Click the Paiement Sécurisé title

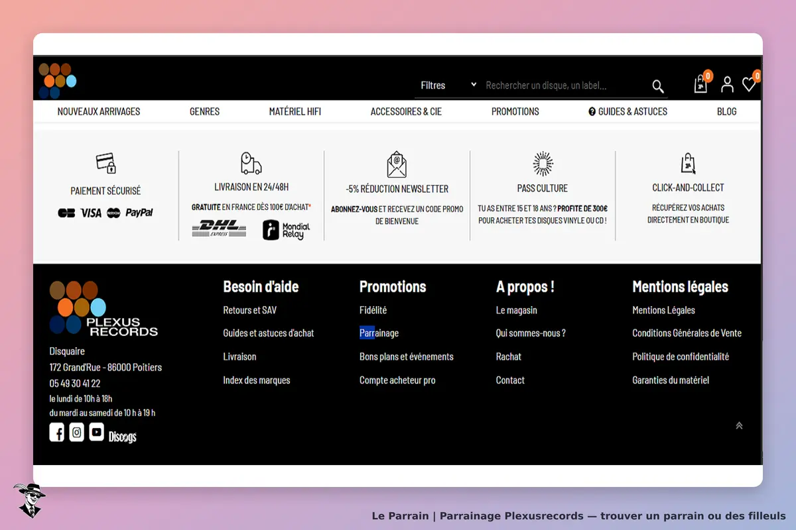[105, 191]
